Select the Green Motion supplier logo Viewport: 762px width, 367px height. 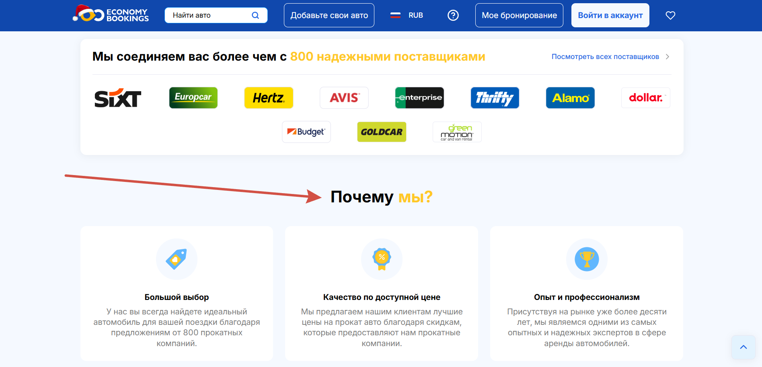pos(457,132)
